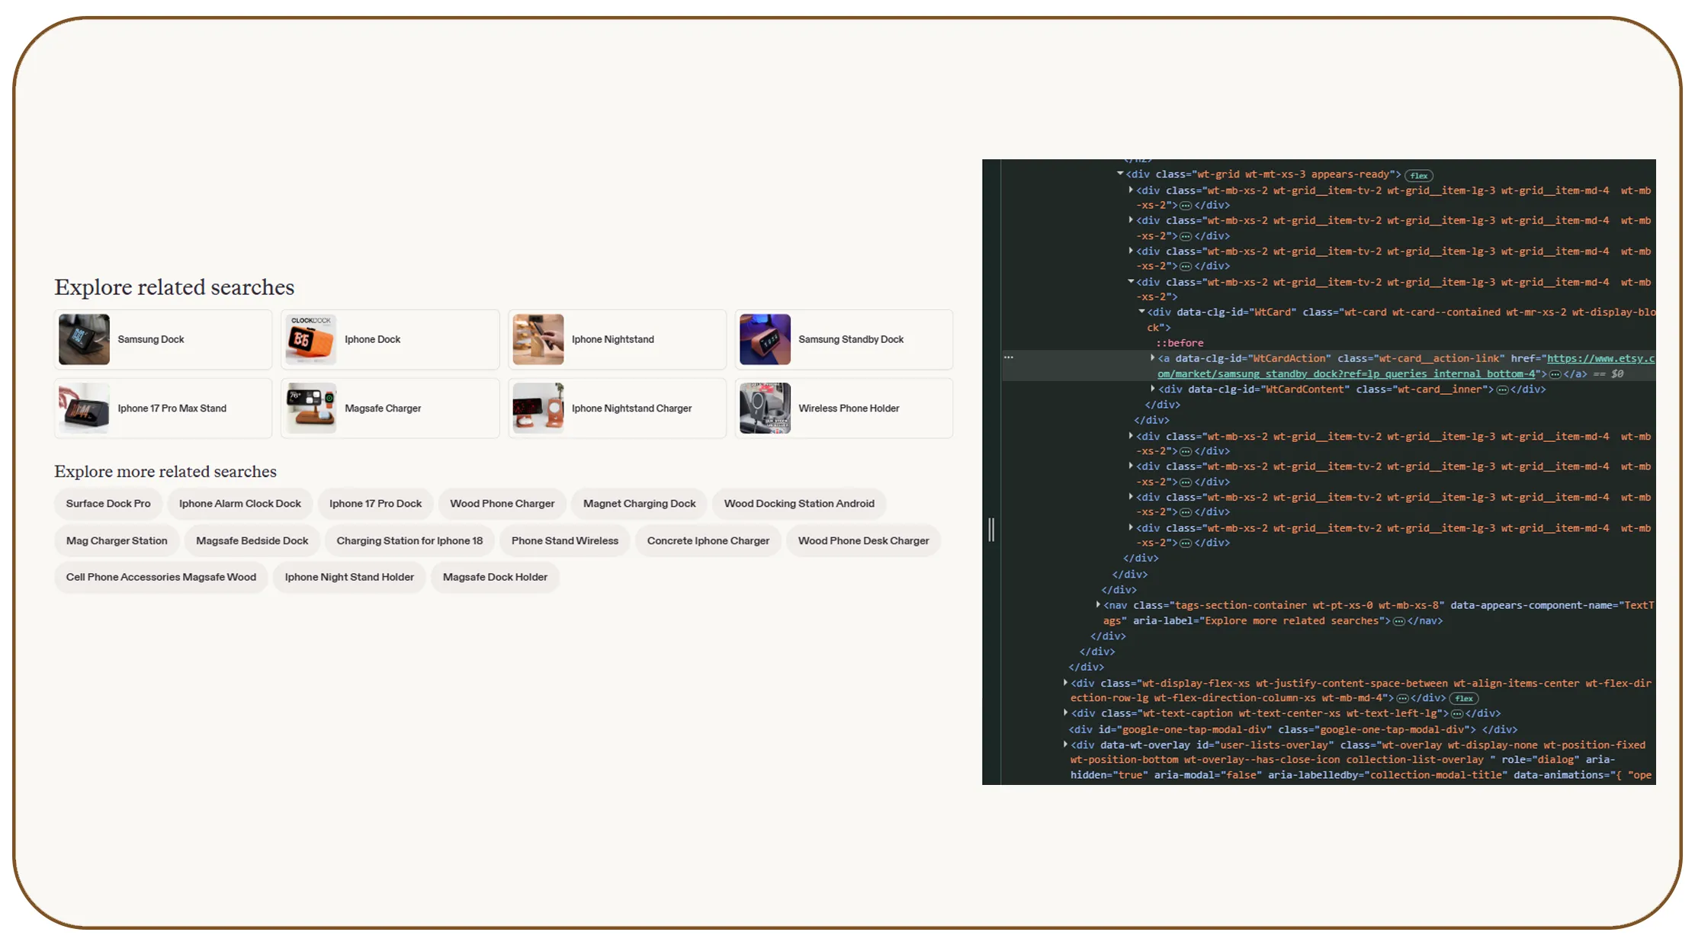Select the Iphone 17 Pro Max Stand image
This screenshot has width=1695, height=945.
coord(84,408)
